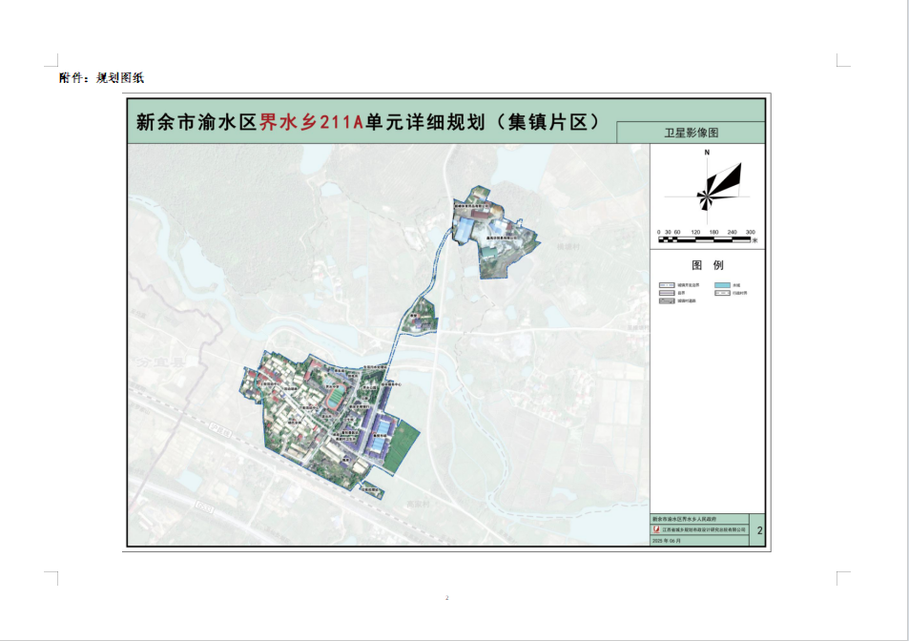Click the 附件：规划图纸 heading

[x=101, y=78]
